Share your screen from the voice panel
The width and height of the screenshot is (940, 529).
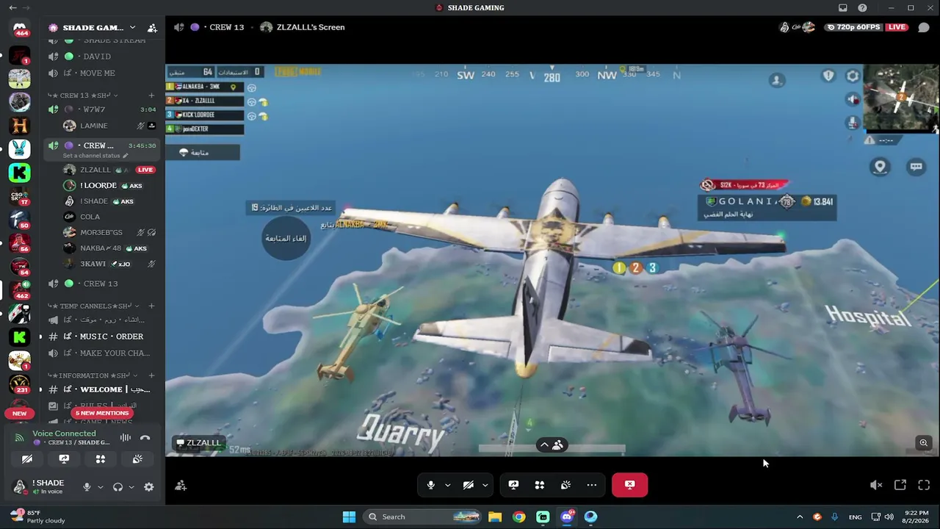64,459
